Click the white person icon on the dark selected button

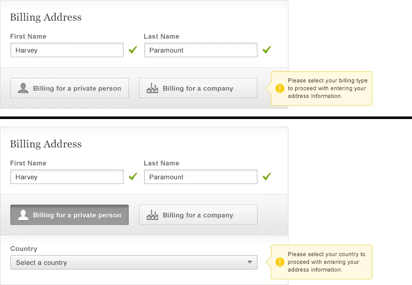(x=23, y=215)
